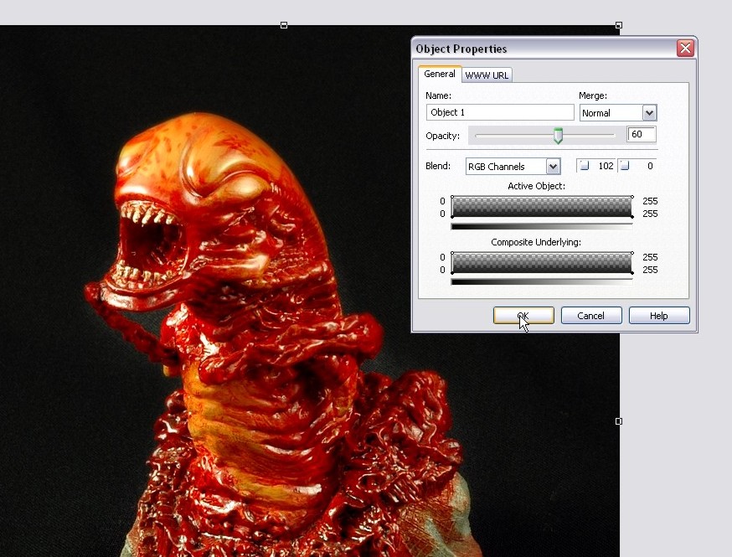Click the OK button
Image resolution: width=732 pixels, height=557 pixels.
(523, 316)
